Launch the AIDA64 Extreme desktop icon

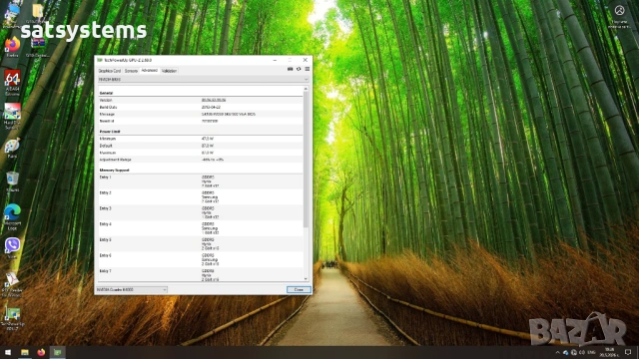(12, 82)
